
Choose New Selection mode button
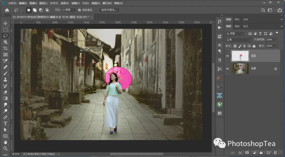click(x=28, y=10)
